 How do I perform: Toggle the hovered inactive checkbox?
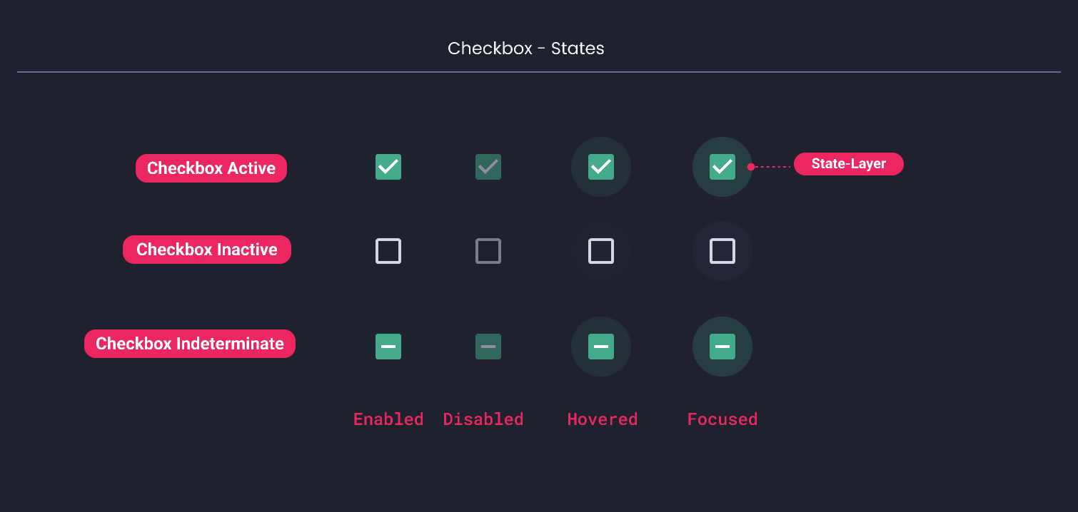pyautogui.click(x=601, y=250)
